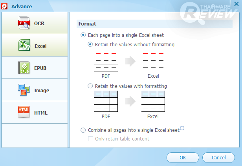This screenshot has width=242, height=166.
Task: Click the green Excel spreadsheet icon
Action: [24, 45]
